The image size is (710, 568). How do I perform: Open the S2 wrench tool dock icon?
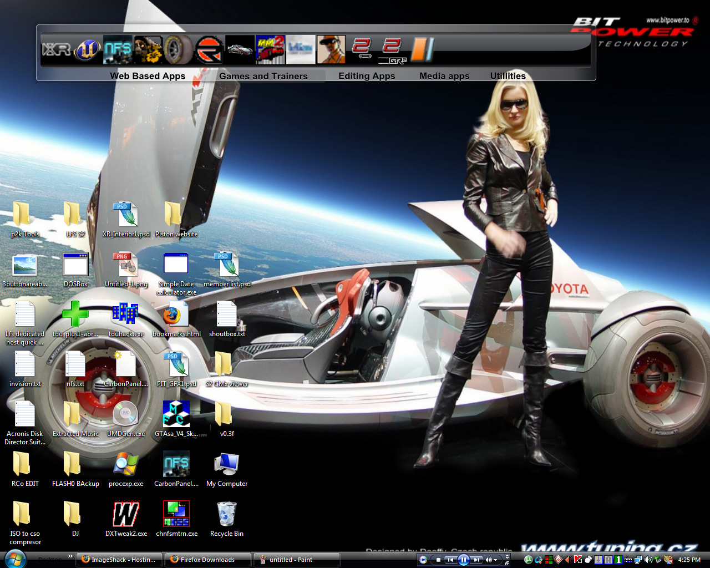[x=362, y=49]
